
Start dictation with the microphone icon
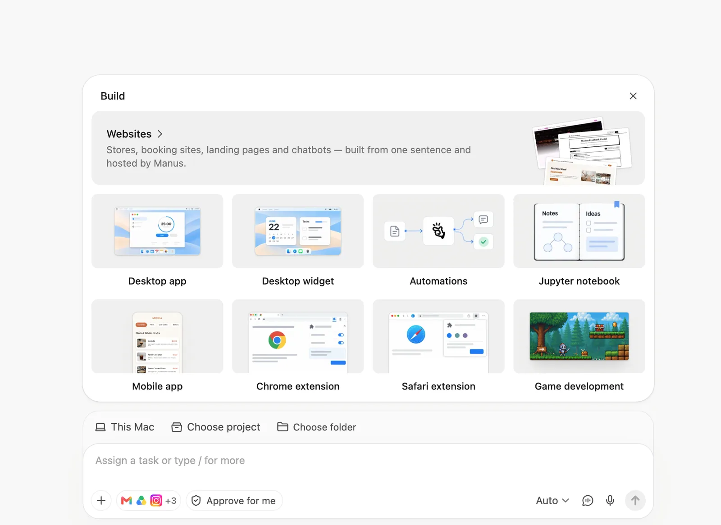tap(610, 501)
